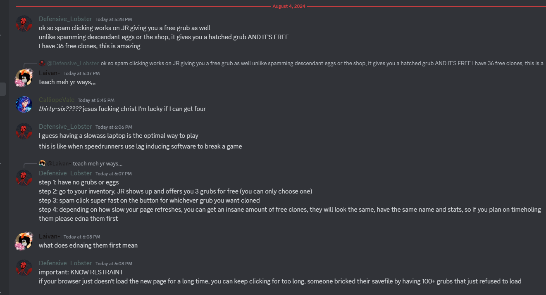Open Laivan-'s avatar beside the 5:37 PM message
This screenshot has width=546, height=295.
24,78
